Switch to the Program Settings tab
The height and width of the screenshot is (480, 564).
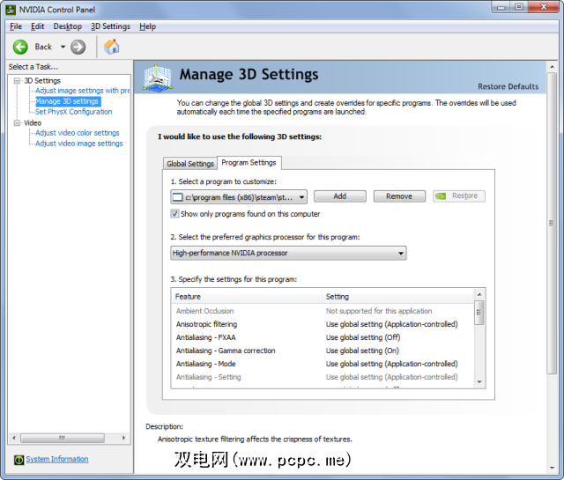(249, 163)
